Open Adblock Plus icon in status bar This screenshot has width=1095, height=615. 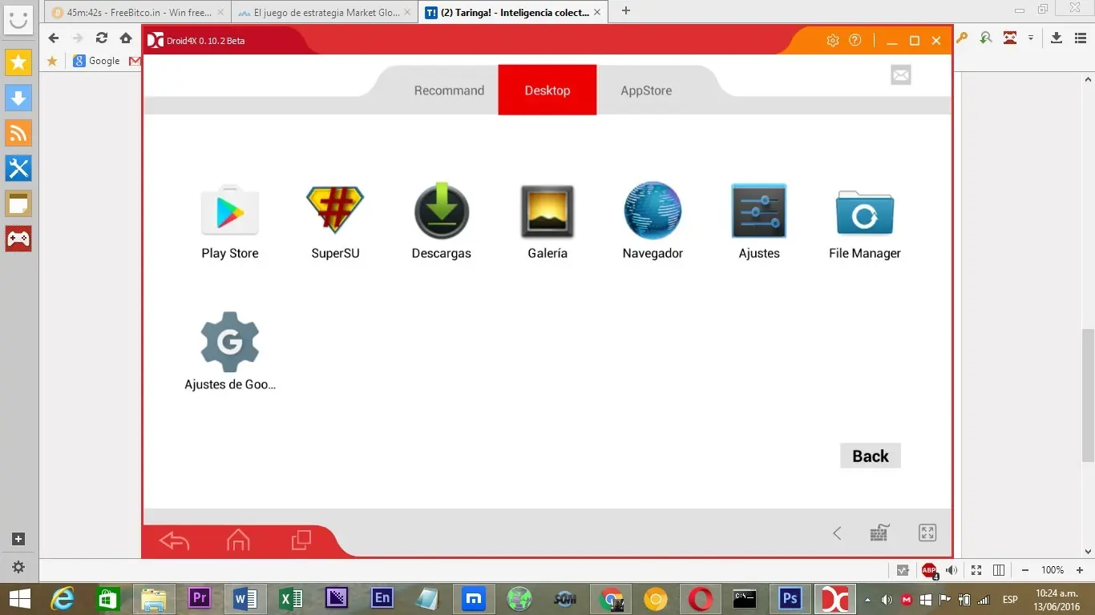click(x=929, y=571)
